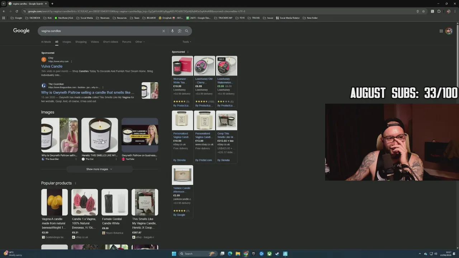459x258 pixels.
Task: Open the weather widget Mostly sunny
Action: click(13, 254)
